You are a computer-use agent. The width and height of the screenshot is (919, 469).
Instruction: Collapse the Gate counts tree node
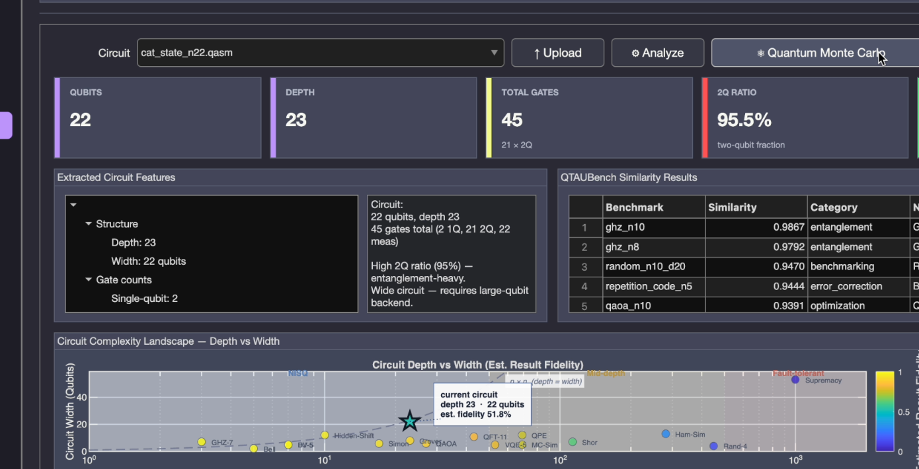coord(89,279)
